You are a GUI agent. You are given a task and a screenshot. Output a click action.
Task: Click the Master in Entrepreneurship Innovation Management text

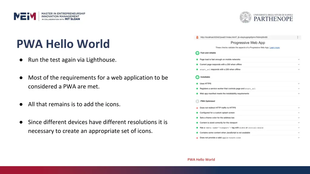click(63, 16)
